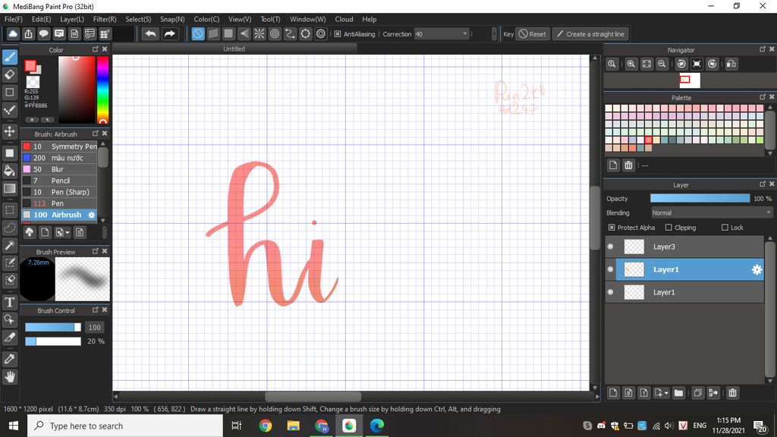Open the Filter menu
777x437 pixels.
[105, 19]
